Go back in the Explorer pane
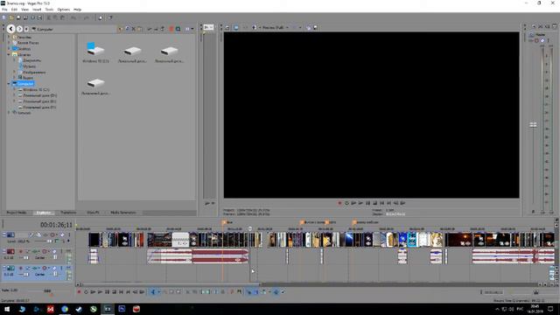The width and height of the screenshot is (560, 315). point(11,29)
